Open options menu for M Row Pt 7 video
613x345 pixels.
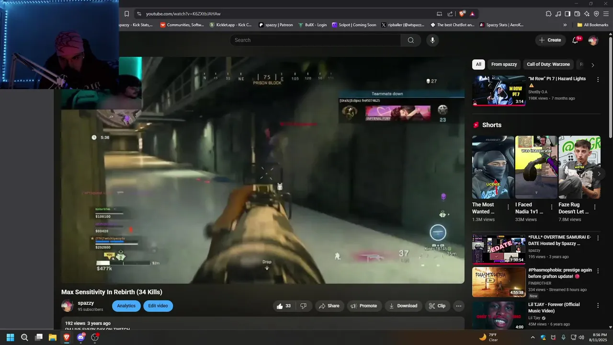click(598, 80)
